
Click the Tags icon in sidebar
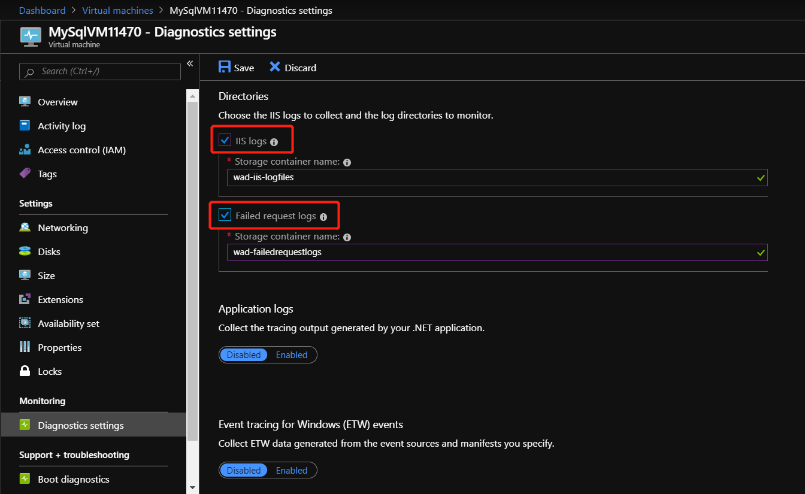pos(25,174)
